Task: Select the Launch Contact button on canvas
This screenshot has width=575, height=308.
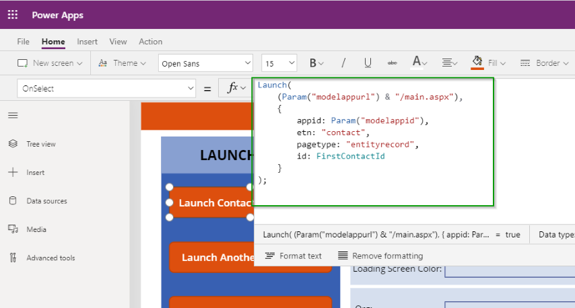Action: (x=211, y=202)
